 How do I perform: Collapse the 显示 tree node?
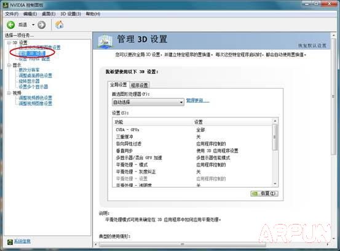[x=9, y=65]
